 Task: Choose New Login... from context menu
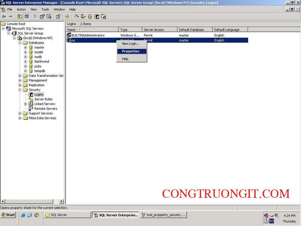(x=131, y=44)
